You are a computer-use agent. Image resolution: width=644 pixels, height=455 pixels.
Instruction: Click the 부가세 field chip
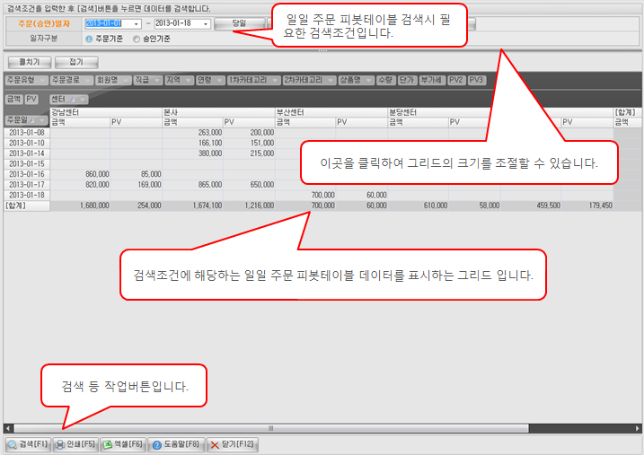pyautogui.click(x=432, y=80)
